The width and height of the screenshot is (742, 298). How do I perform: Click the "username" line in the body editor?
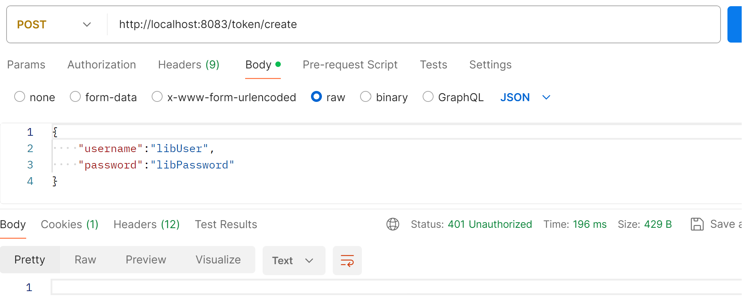click(147, 148)
